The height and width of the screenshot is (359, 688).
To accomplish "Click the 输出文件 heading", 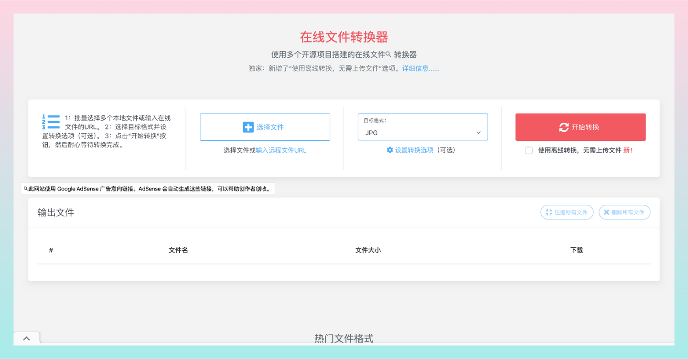I will 56,212.
